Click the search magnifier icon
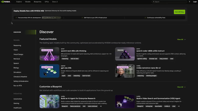This screenshot has height=111, width=198. tap(154, 2)
